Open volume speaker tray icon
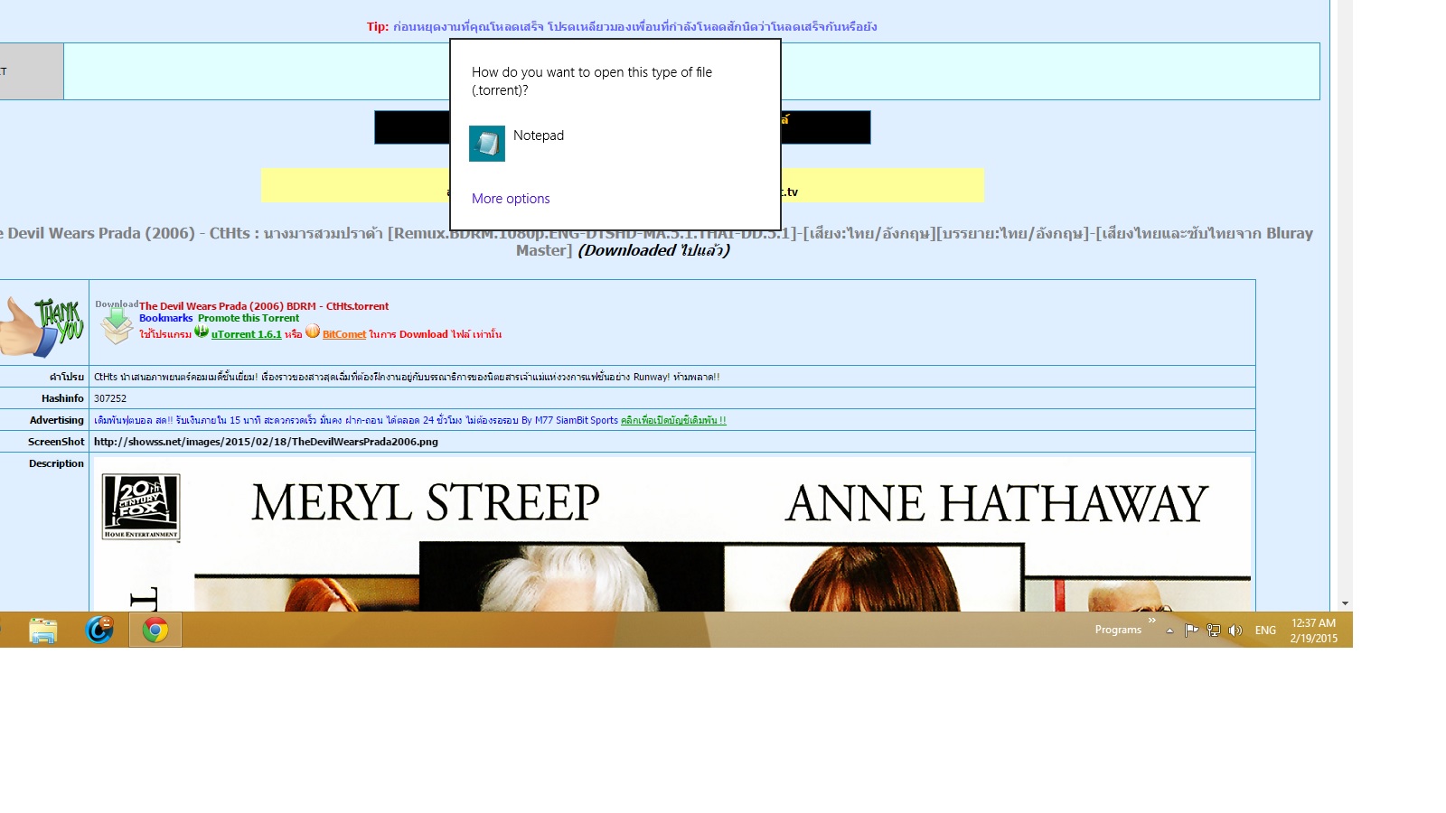 click(1235, 631)
